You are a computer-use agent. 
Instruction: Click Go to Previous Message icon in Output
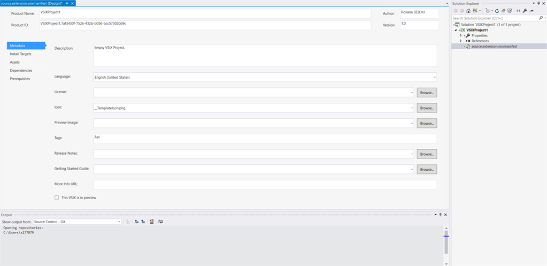point(137,222)
